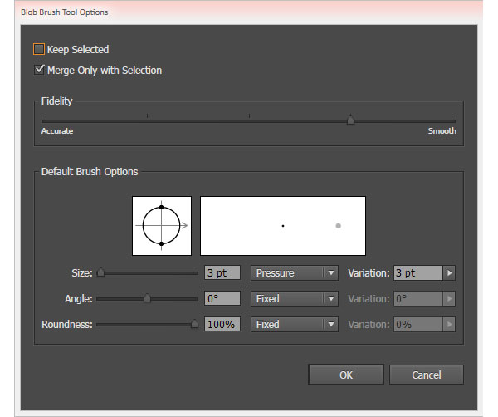Open the Size Pressure dropdown
The image size is (498, 417).
pyautogui.click(x=295, y=272)
